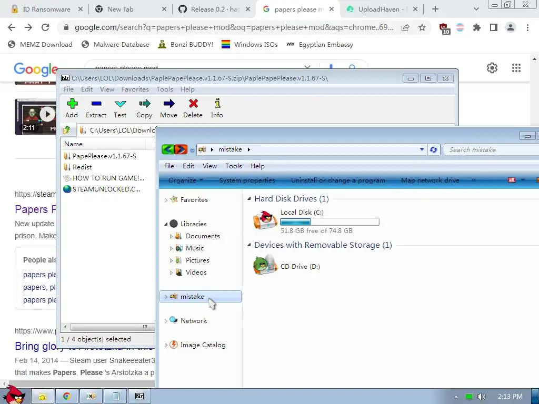Click System properties in Explorer toolbar
The height and width of the screenshot is (404, 539).
pyautogui.click(x=247, y=180)
